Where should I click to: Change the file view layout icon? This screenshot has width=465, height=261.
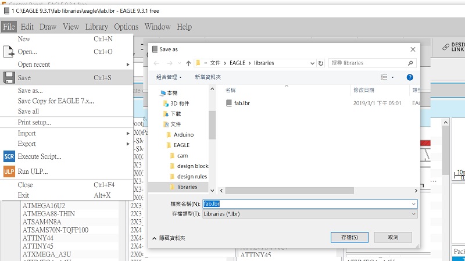pyautogui.click(x=384, y=77)
